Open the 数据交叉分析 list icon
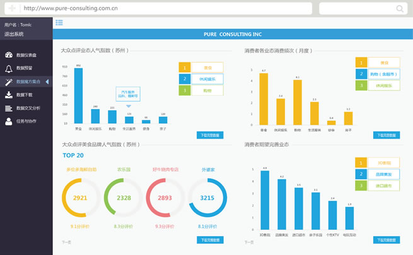 tap(9, 108)
